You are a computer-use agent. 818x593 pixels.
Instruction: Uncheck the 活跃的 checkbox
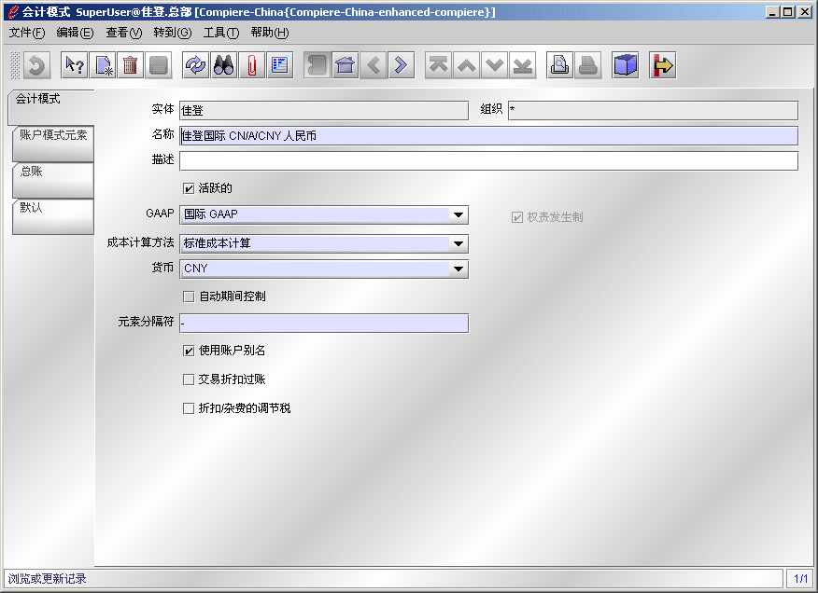[x=190, y=189]
